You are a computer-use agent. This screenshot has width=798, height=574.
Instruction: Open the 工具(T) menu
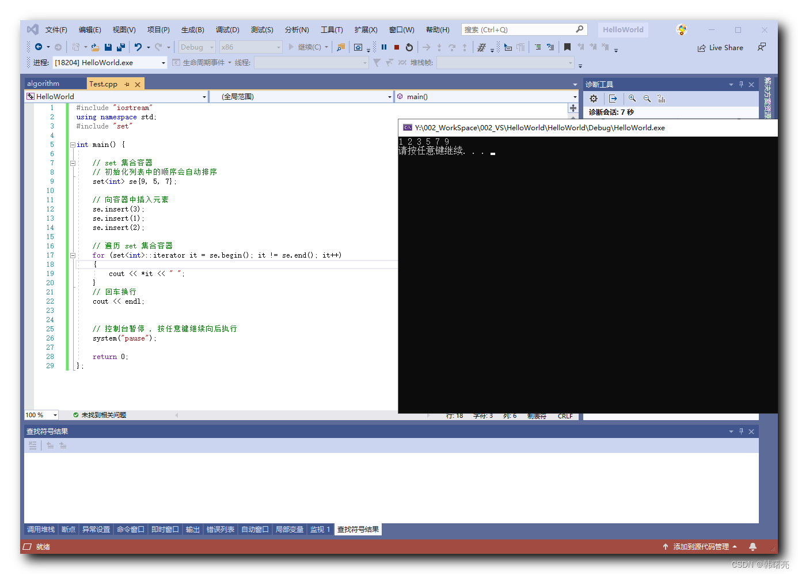click(x=332, y=29)
